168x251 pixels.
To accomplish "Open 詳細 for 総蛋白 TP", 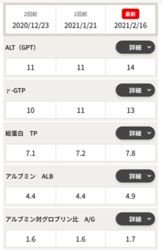I will click(135, 133).
